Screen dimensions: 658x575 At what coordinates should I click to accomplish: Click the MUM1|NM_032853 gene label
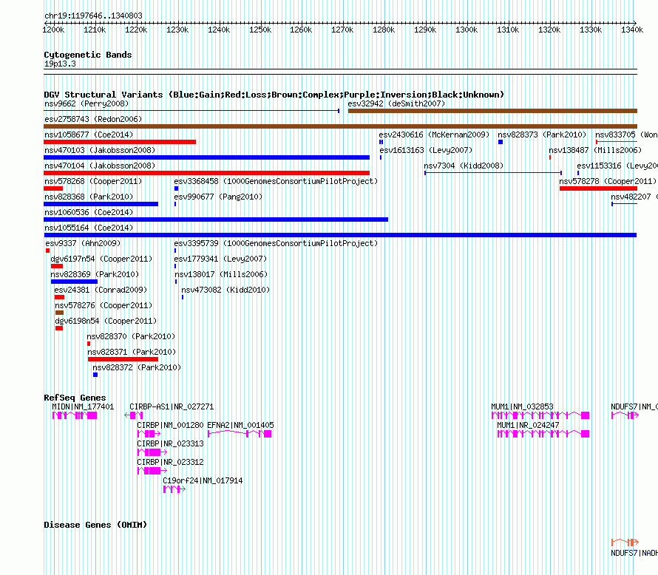(x=523, y=406)
